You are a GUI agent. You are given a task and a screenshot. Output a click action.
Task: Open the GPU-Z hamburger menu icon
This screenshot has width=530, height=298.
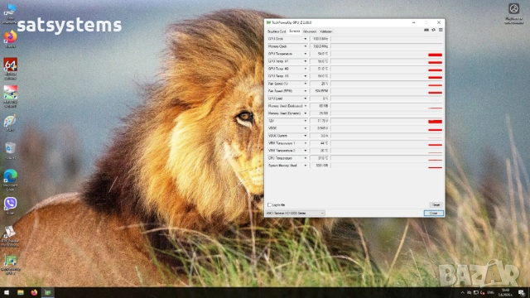441,30
